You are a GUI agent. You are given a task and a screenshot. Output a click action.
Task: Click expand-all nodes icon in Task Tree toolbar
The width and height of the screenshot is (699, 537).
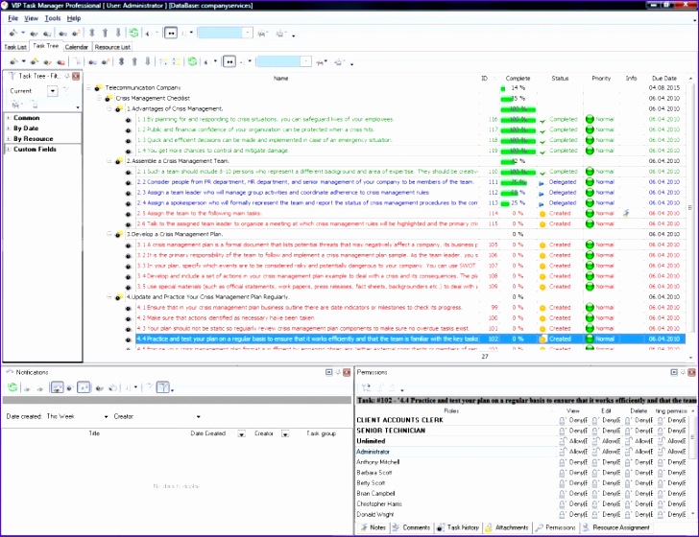(x=163, y=61)
